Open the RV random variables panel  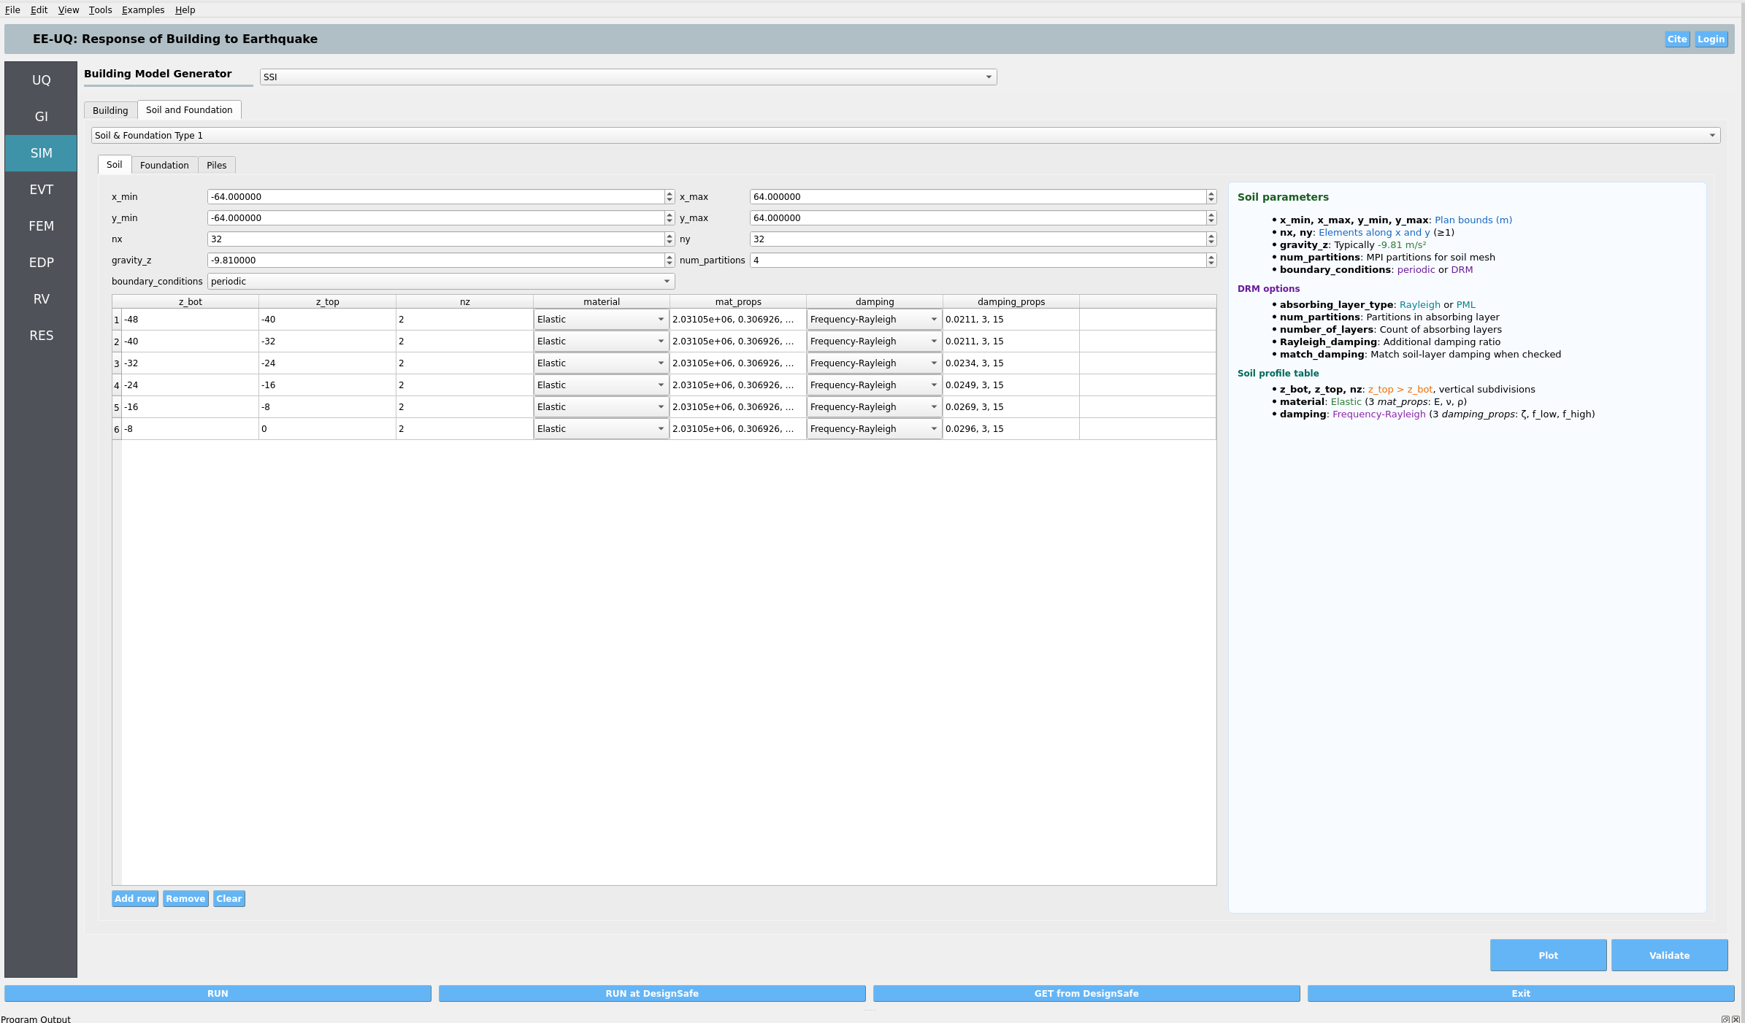(x=41, y=299)
